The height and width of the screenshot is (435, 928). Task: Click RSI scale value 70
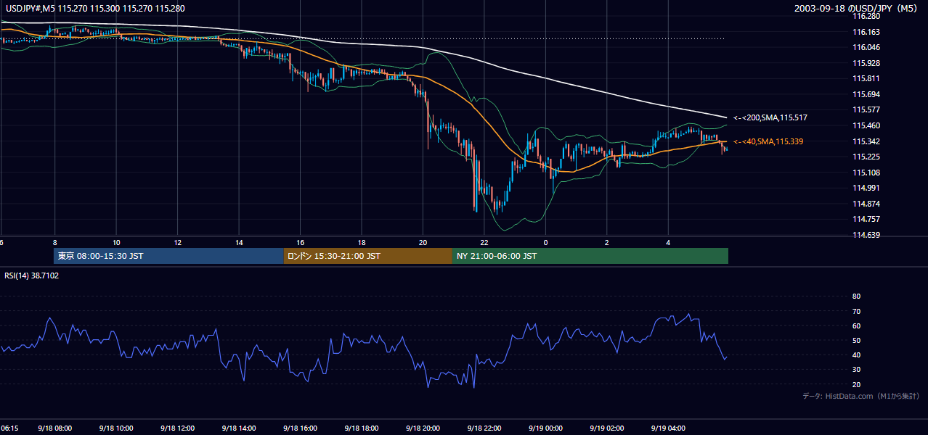(x=856, y=311)
